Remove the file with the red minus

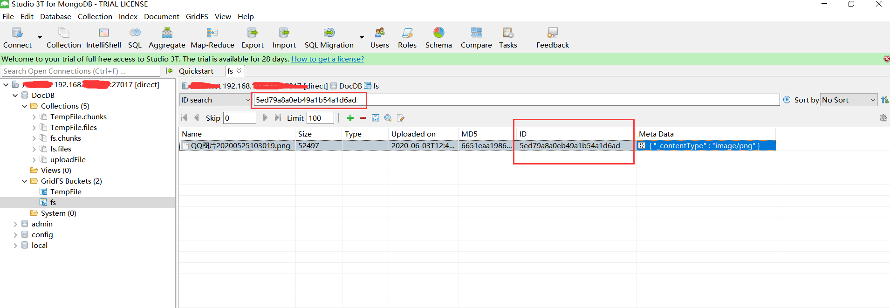click(363, 118)
